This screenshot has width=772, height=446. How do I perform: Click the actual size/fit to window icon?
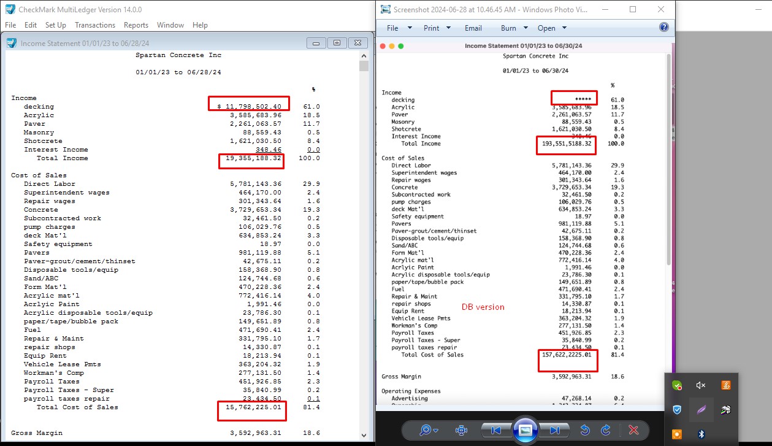click(x=462, y=430)
